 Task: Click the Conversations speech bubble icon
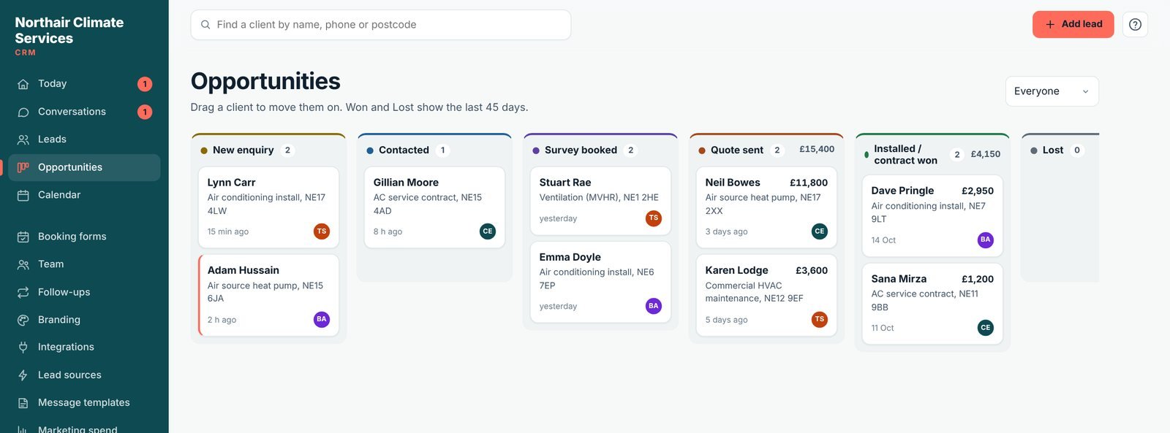pyautogui.click(x=23, y=112)
